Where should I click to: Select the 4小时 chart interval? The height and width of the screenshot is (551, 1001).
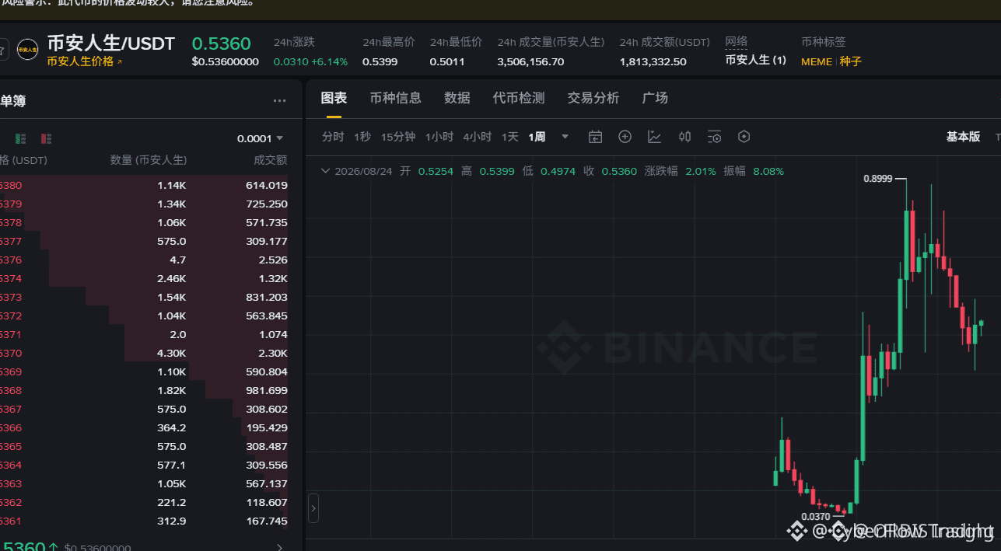tap(477, 137)
